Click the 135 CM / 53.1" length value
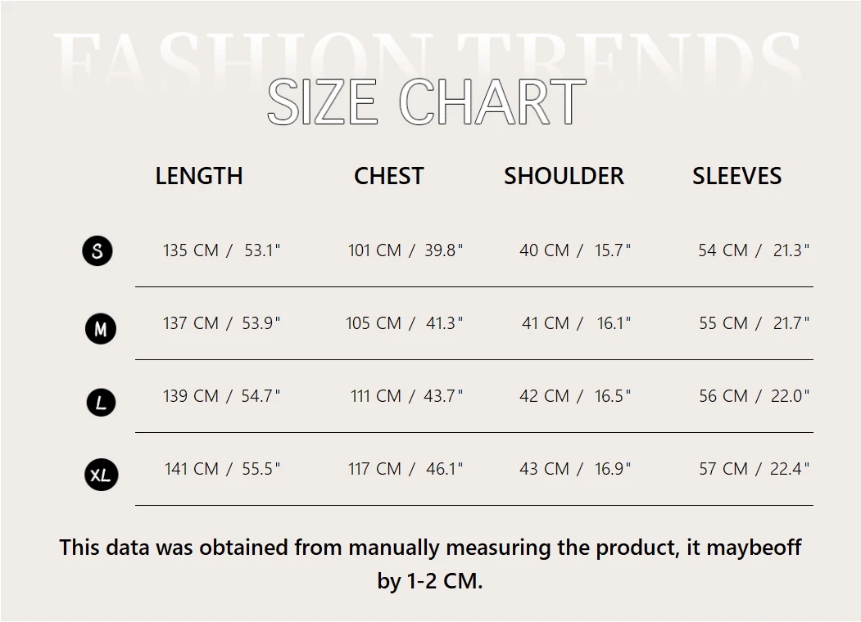 [x=221, y=250]
